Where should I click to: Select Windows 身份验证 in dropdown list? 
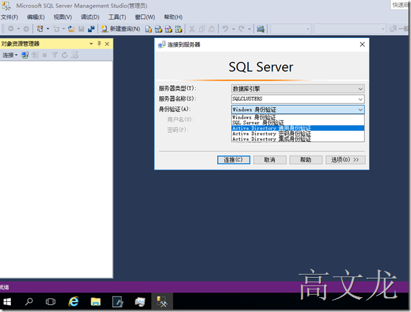point(298,117)
